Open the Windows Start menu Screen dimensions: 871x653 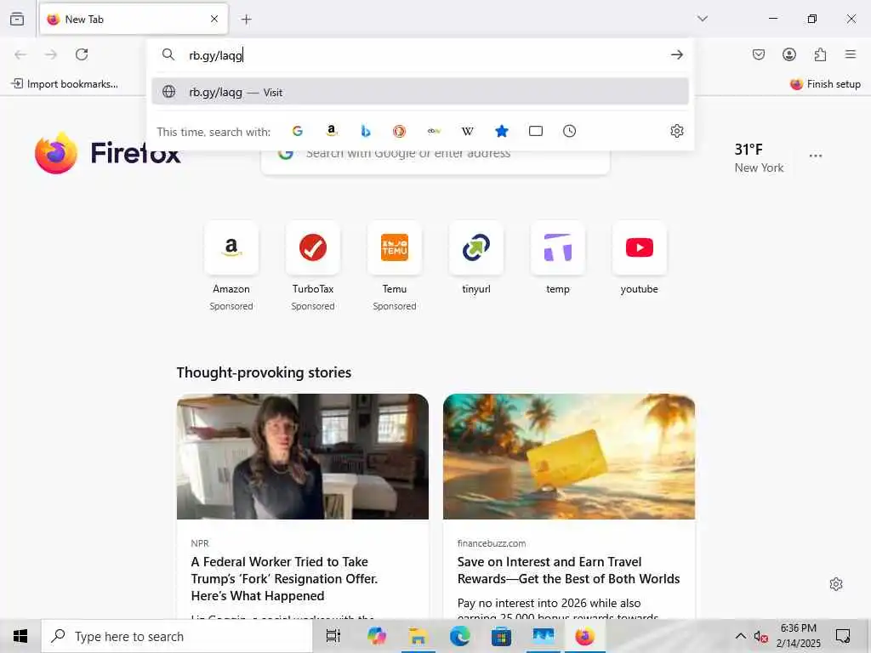[x=20, y=636]
